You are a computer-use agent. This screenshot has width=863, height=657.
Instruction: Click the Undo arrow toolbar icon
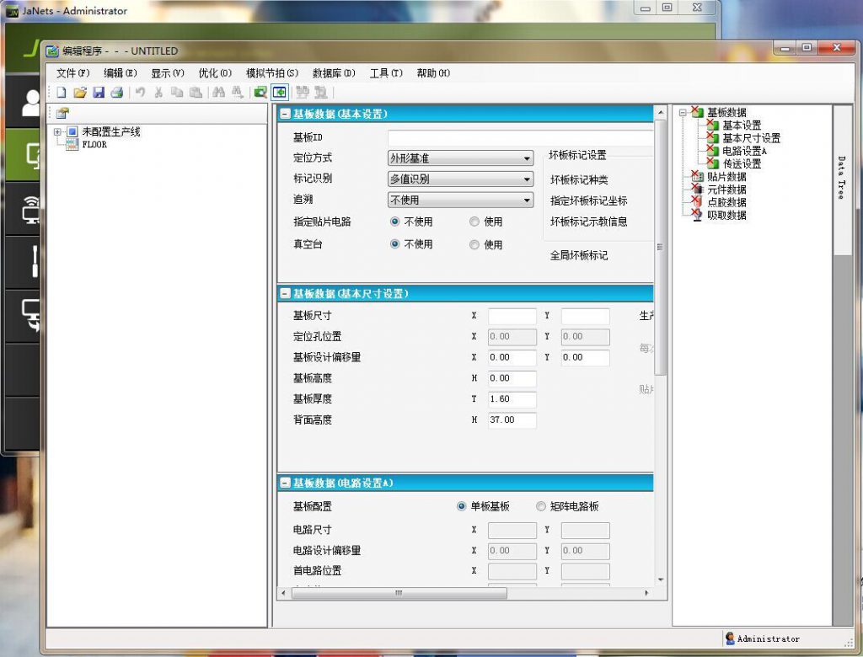tap(141, 93)
